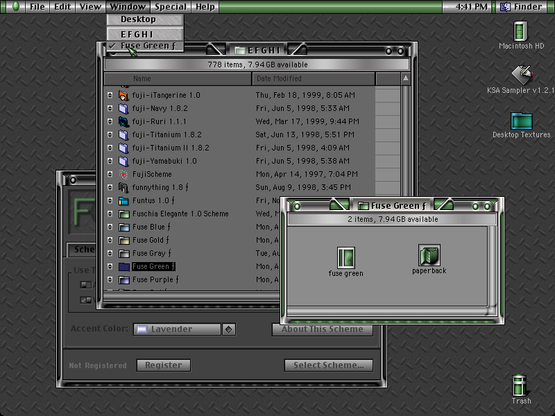
Task: Click the sort order button above scrollbar
Action: coord(406,78)
